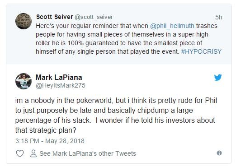Screen dimensions: 236x167
Task: Click the person silhouette icon
Action: point(33,153)
